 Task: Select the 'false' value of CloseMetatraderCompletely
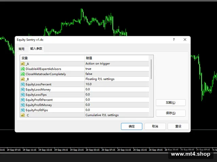tap(117, 74)
